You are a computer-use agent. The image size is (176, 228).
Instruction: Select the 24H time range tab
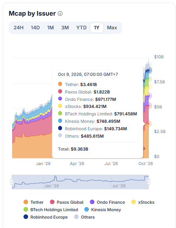click(19, 28)
